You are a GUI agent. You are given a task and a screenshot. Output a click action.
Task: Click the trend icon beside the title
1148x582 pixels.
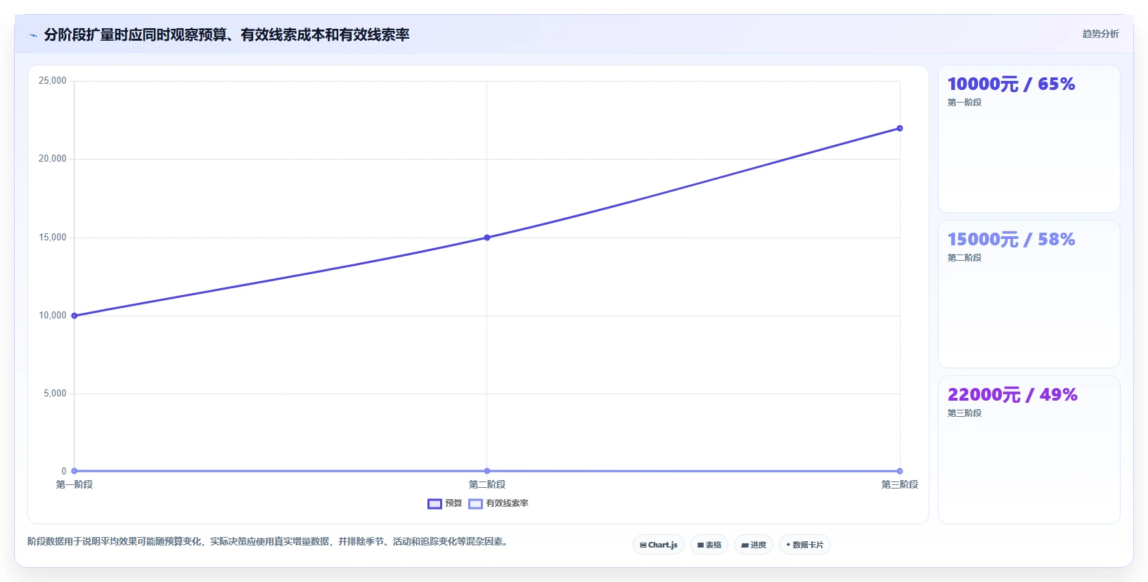[33, 35]
